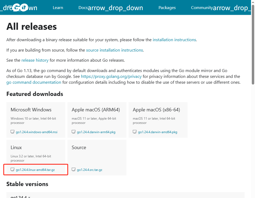
Task: Open the go command documentation link
Action: pyautogui.click(x=34, y=82)
